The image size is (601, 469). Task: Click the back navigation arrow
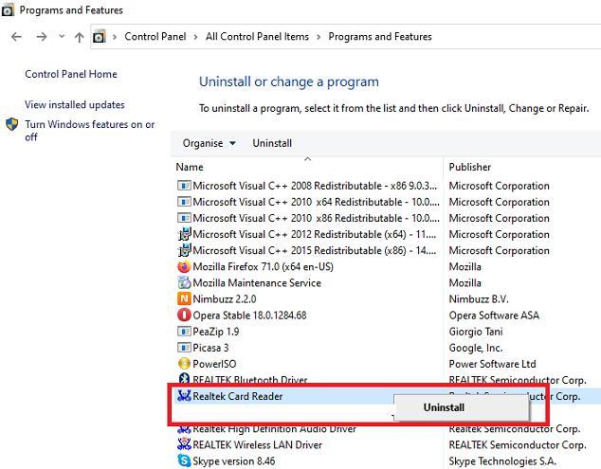[x=16, y=37]
